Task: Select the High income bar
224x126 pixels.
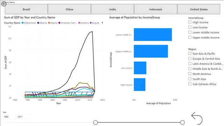Action: pos(140,85)
